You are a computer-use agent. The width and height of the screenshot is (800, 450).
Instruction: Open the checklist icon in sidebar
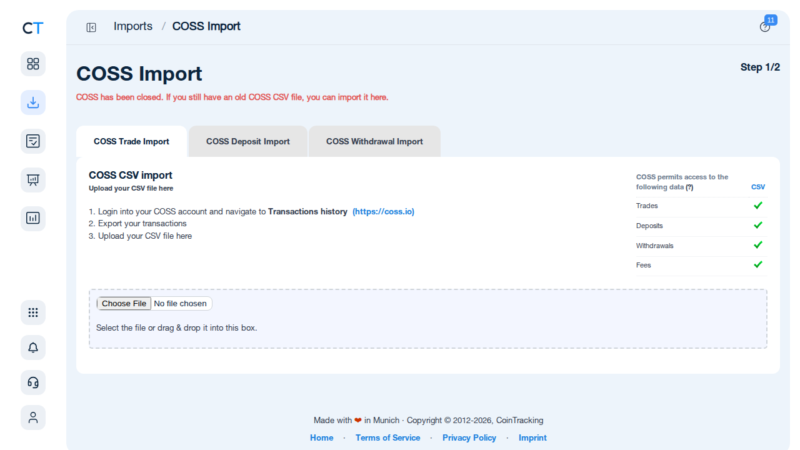pos(33,141)
